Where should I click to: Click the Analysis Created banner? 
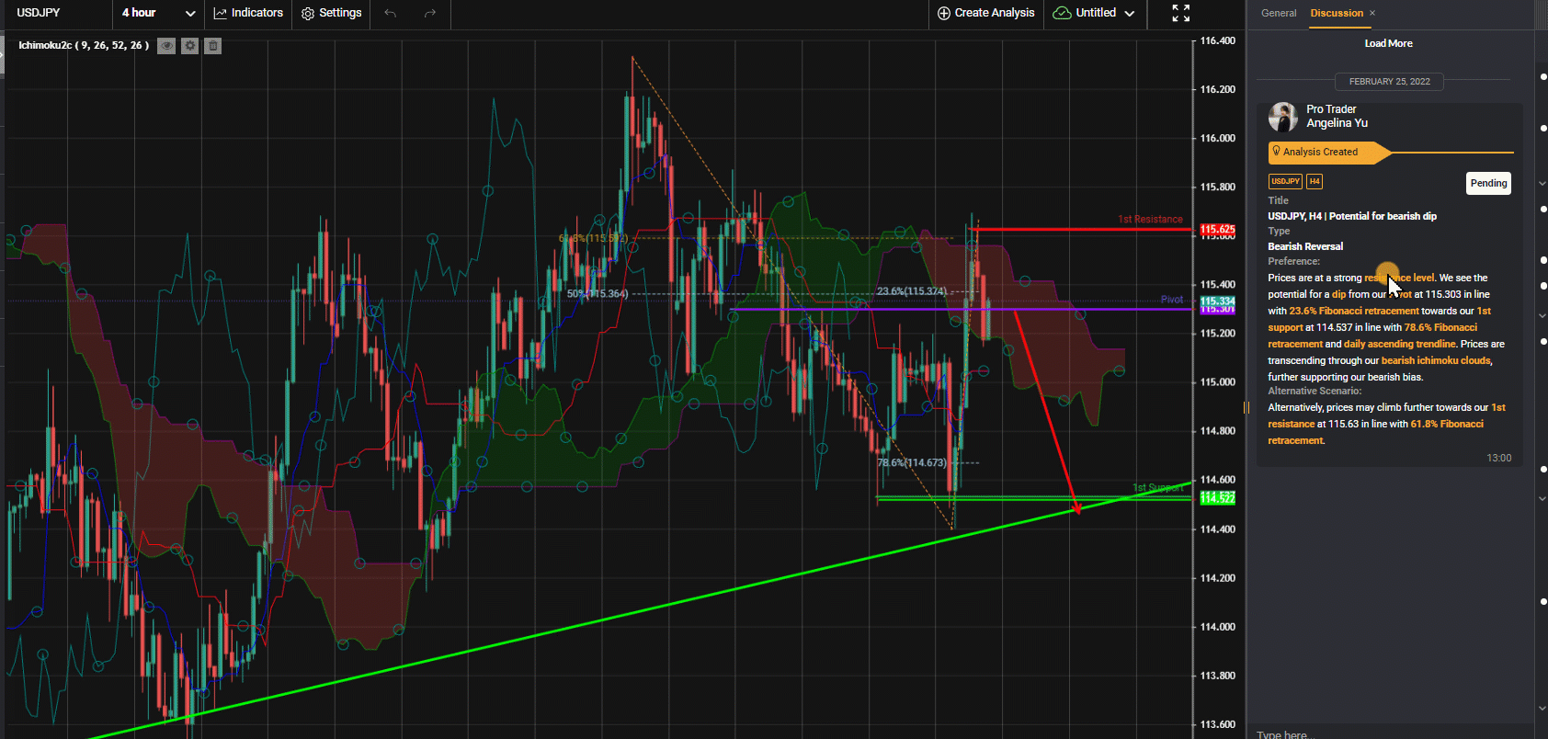point(1329,152)
